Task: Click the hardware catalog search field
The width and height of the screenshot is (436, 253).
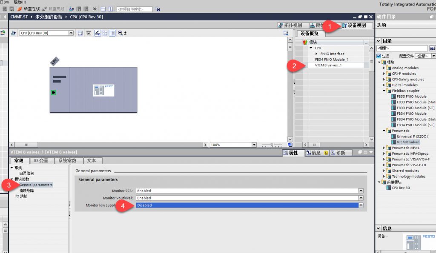Action: 402,48
